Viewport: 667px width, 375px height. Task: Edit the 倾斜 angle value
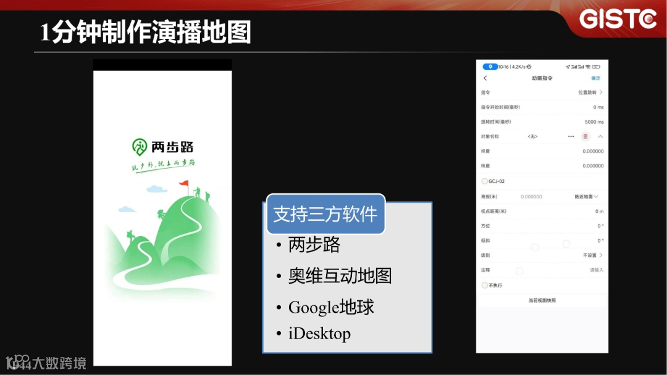[x=600, y=241]
